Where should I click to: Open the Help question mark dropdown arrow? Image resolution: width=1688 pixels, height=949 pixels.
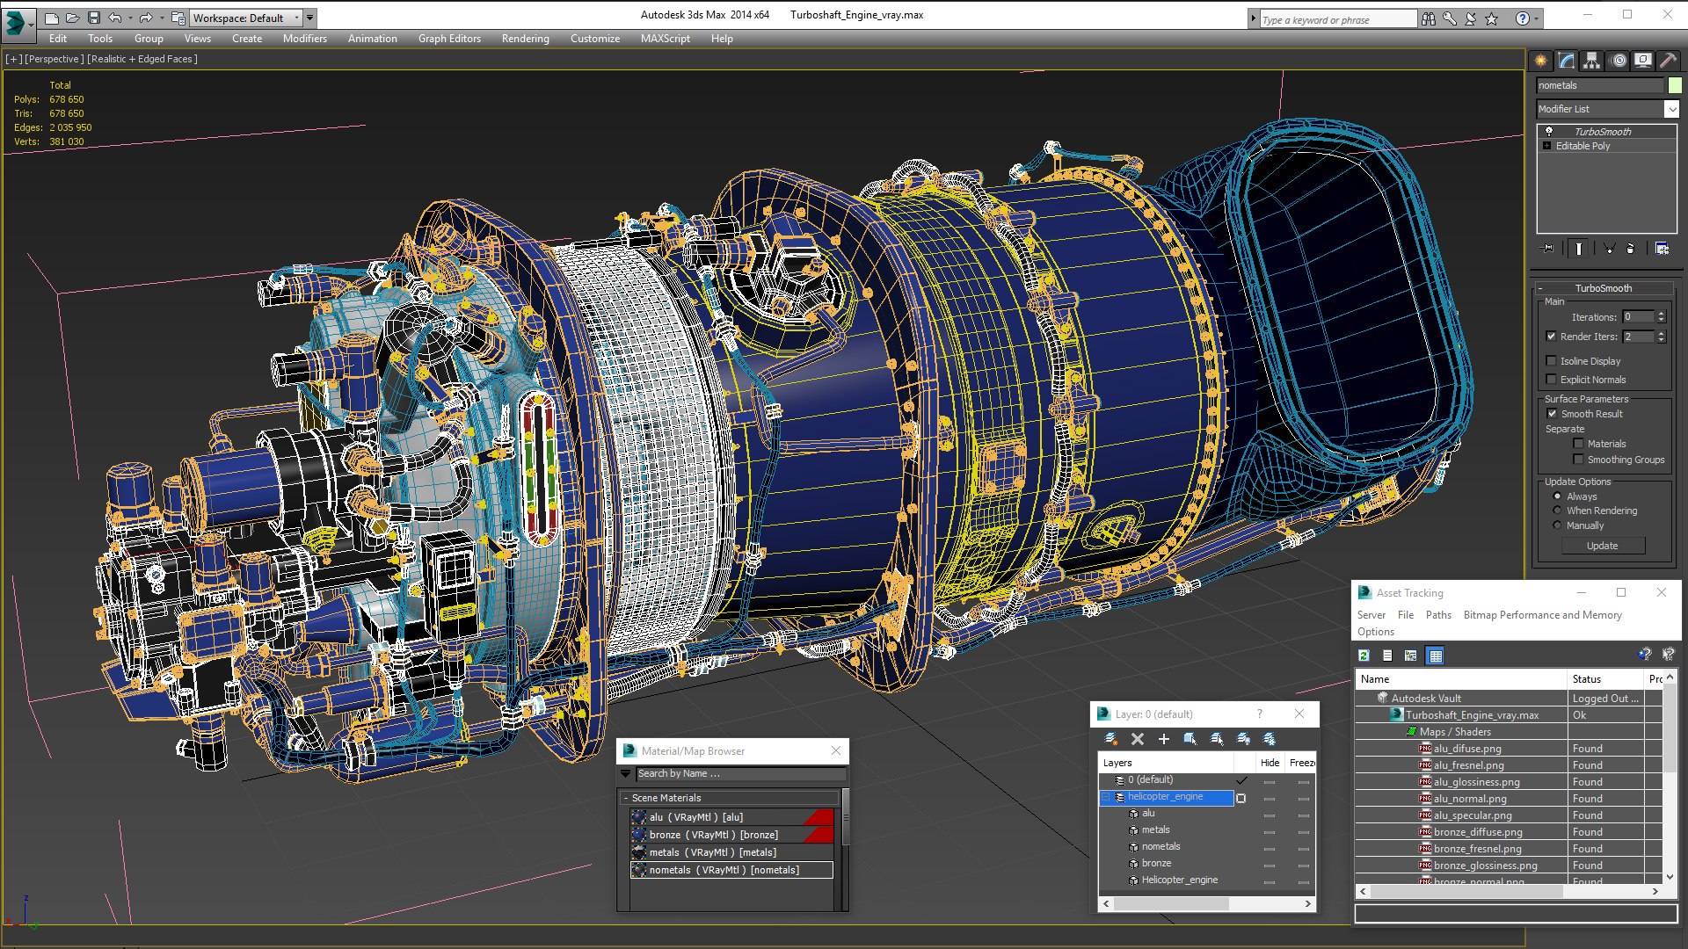coord(1537,18)
